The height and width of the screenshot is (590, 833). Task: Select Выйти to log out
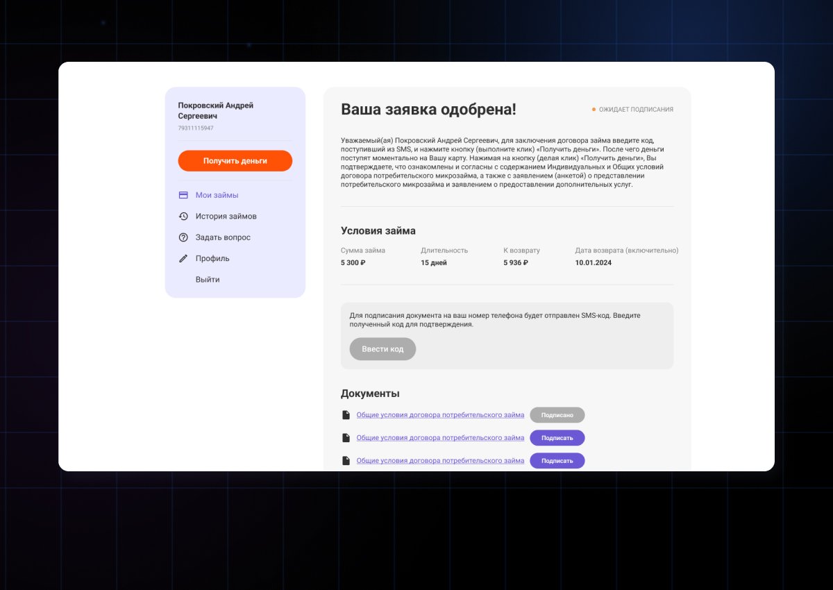pyautogui.click(x=208, y=279)
